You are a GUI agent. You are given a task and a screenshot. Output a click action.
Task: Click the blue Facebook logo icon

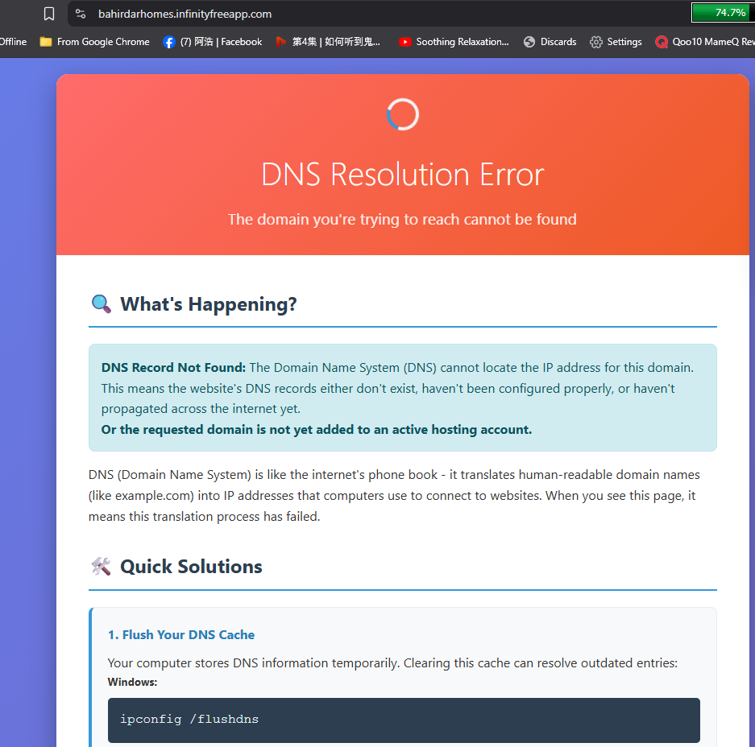click(168, 42)
